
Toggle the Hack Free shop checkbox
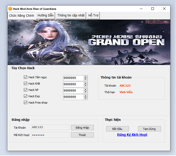point(25,103)
